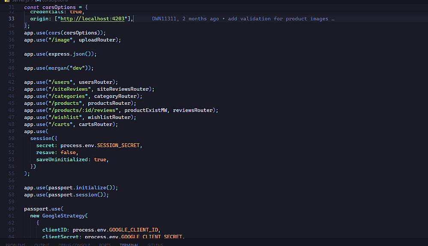The height and width of the screenshot is (246, 428).
Task: Select line 49 via its line number
Action: pyautogui.click(x=11, y=131)
